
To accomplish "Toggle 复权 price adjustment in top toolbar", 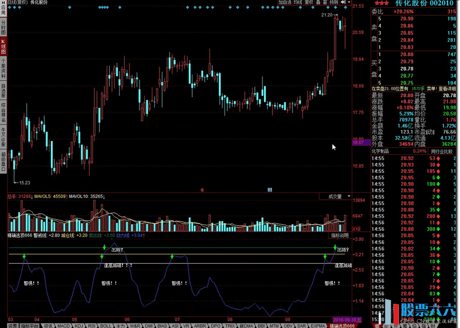I will 309,2.
